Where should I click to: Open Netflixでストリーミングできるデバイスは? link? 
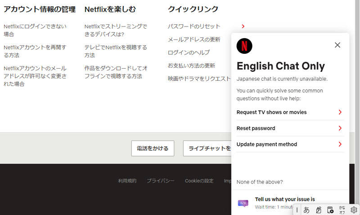(116, 30)
